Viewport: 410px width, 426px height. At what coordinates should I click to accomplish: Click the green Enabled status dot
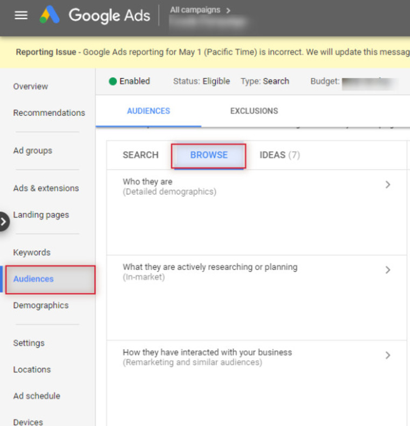point(113,81)
